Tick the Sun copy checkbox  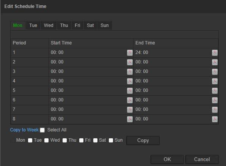(111, 140)
